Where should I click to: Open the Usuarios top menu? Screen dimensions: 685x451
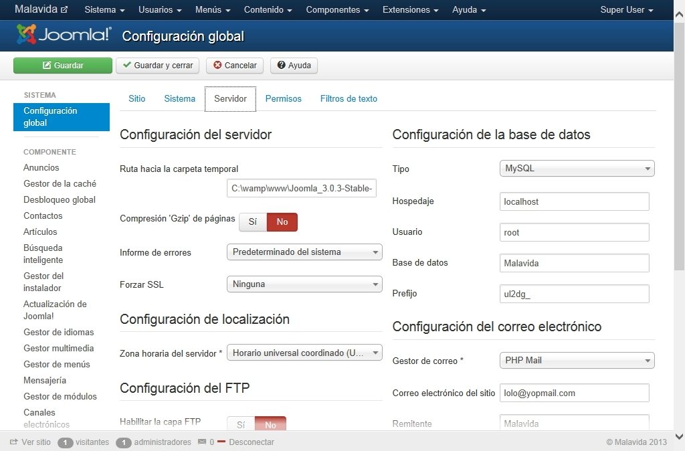[160, 9]
